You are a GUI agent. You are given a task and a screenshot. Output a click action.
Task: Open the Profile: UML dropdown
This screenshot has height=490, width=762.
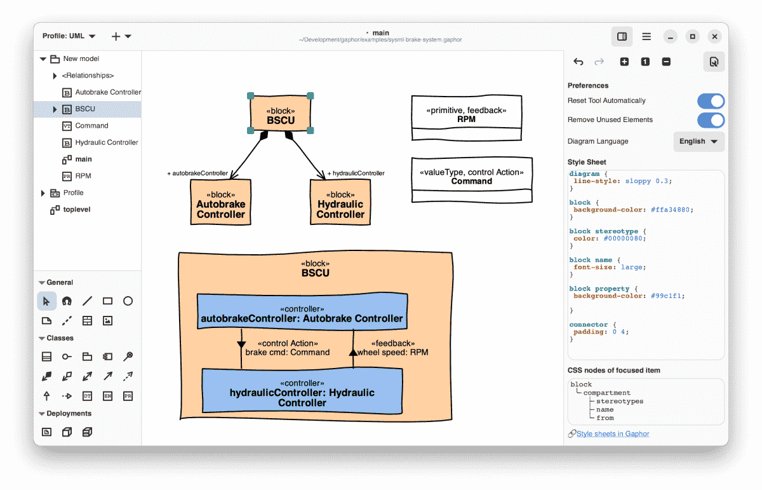coord(69,36)
